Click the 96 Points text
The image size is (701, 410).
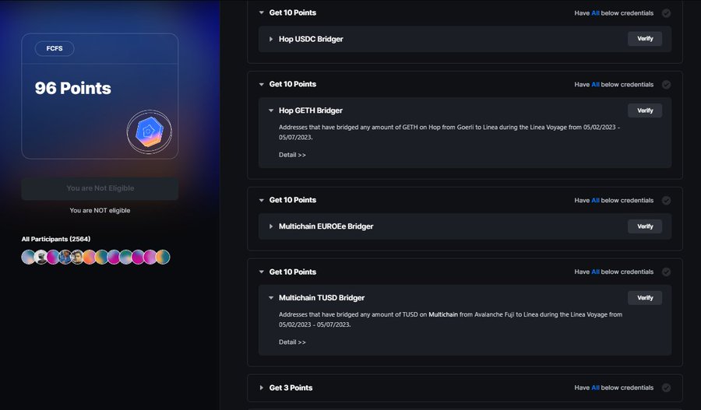73,88
